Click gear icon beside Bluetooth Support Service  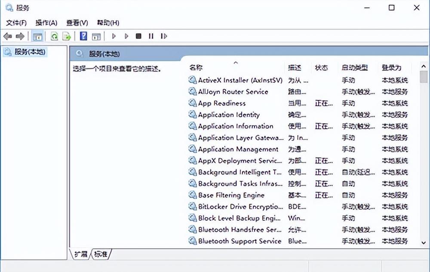193,241
